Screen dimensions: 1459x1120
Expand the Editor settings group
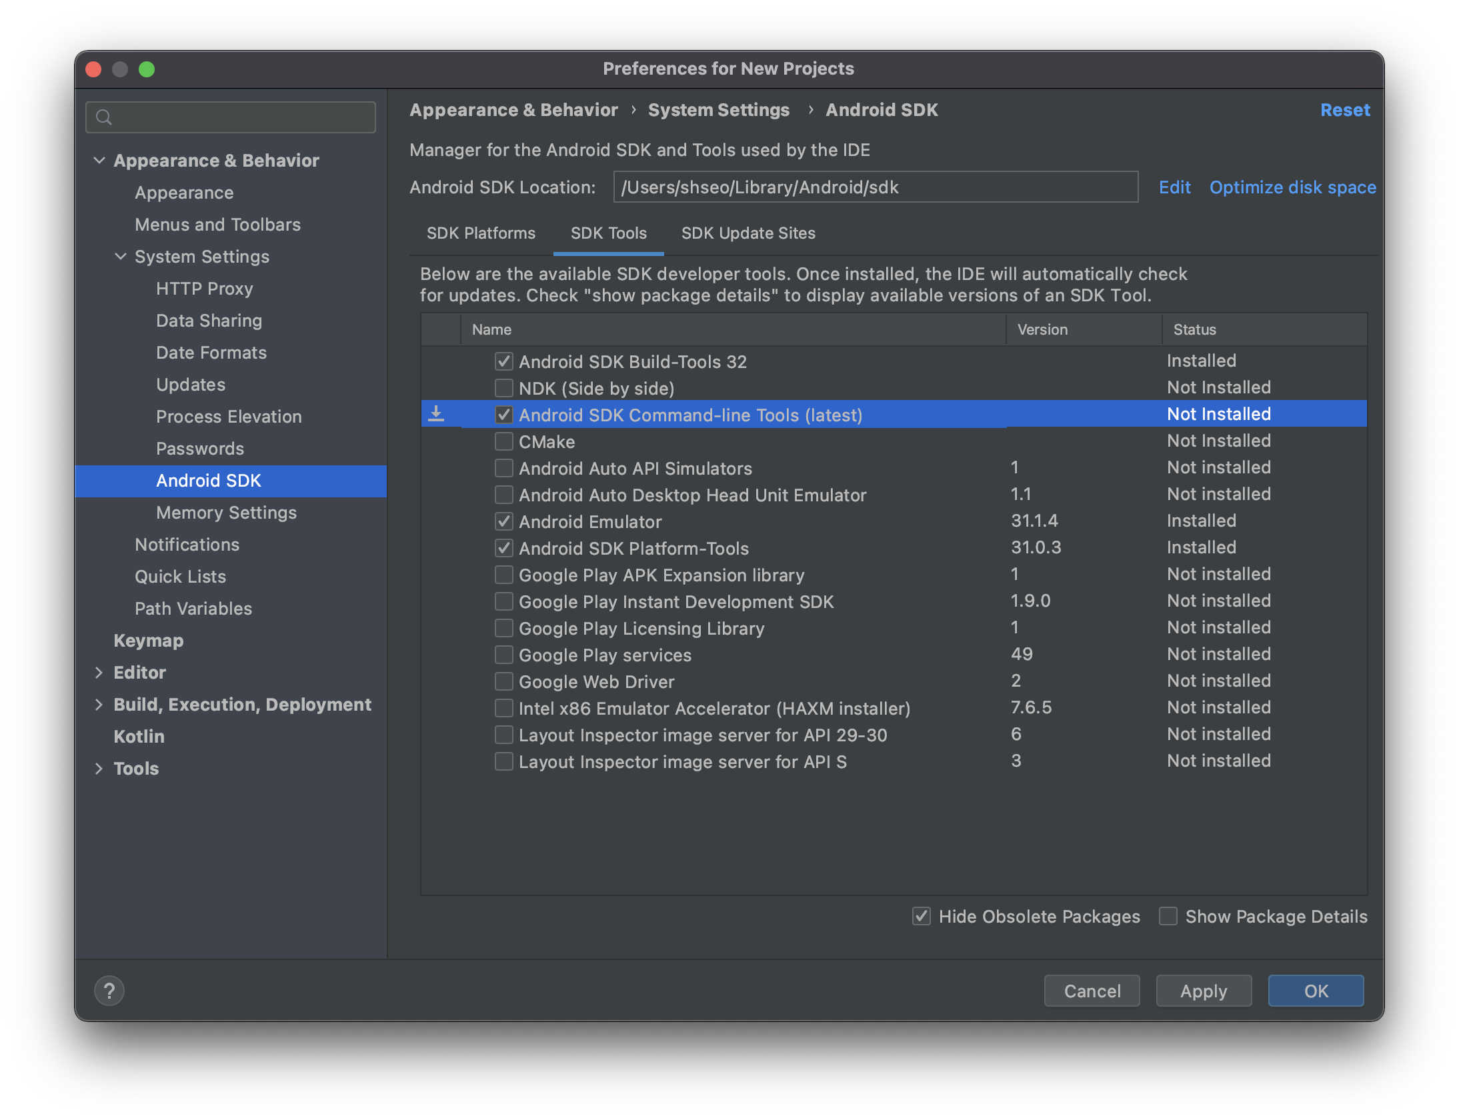(x=99, y=672)
